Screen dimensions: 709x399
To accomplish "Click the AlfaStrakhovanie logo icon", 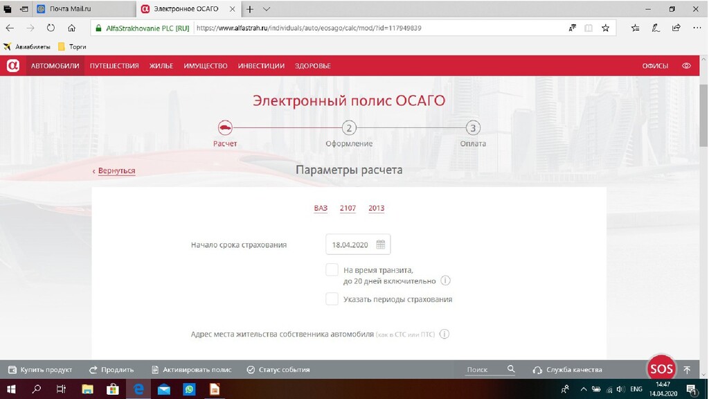I will (x=12, y=66).
